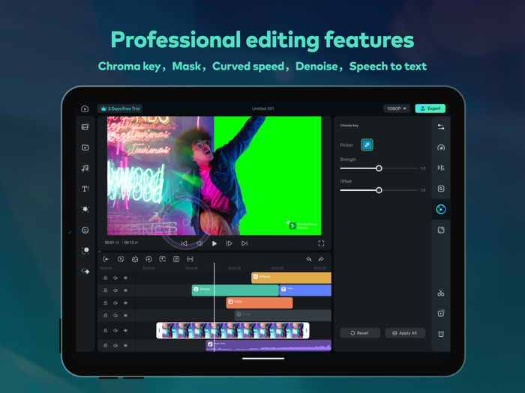
Task: Jump to the end of the video
Action: coord(244,243)
